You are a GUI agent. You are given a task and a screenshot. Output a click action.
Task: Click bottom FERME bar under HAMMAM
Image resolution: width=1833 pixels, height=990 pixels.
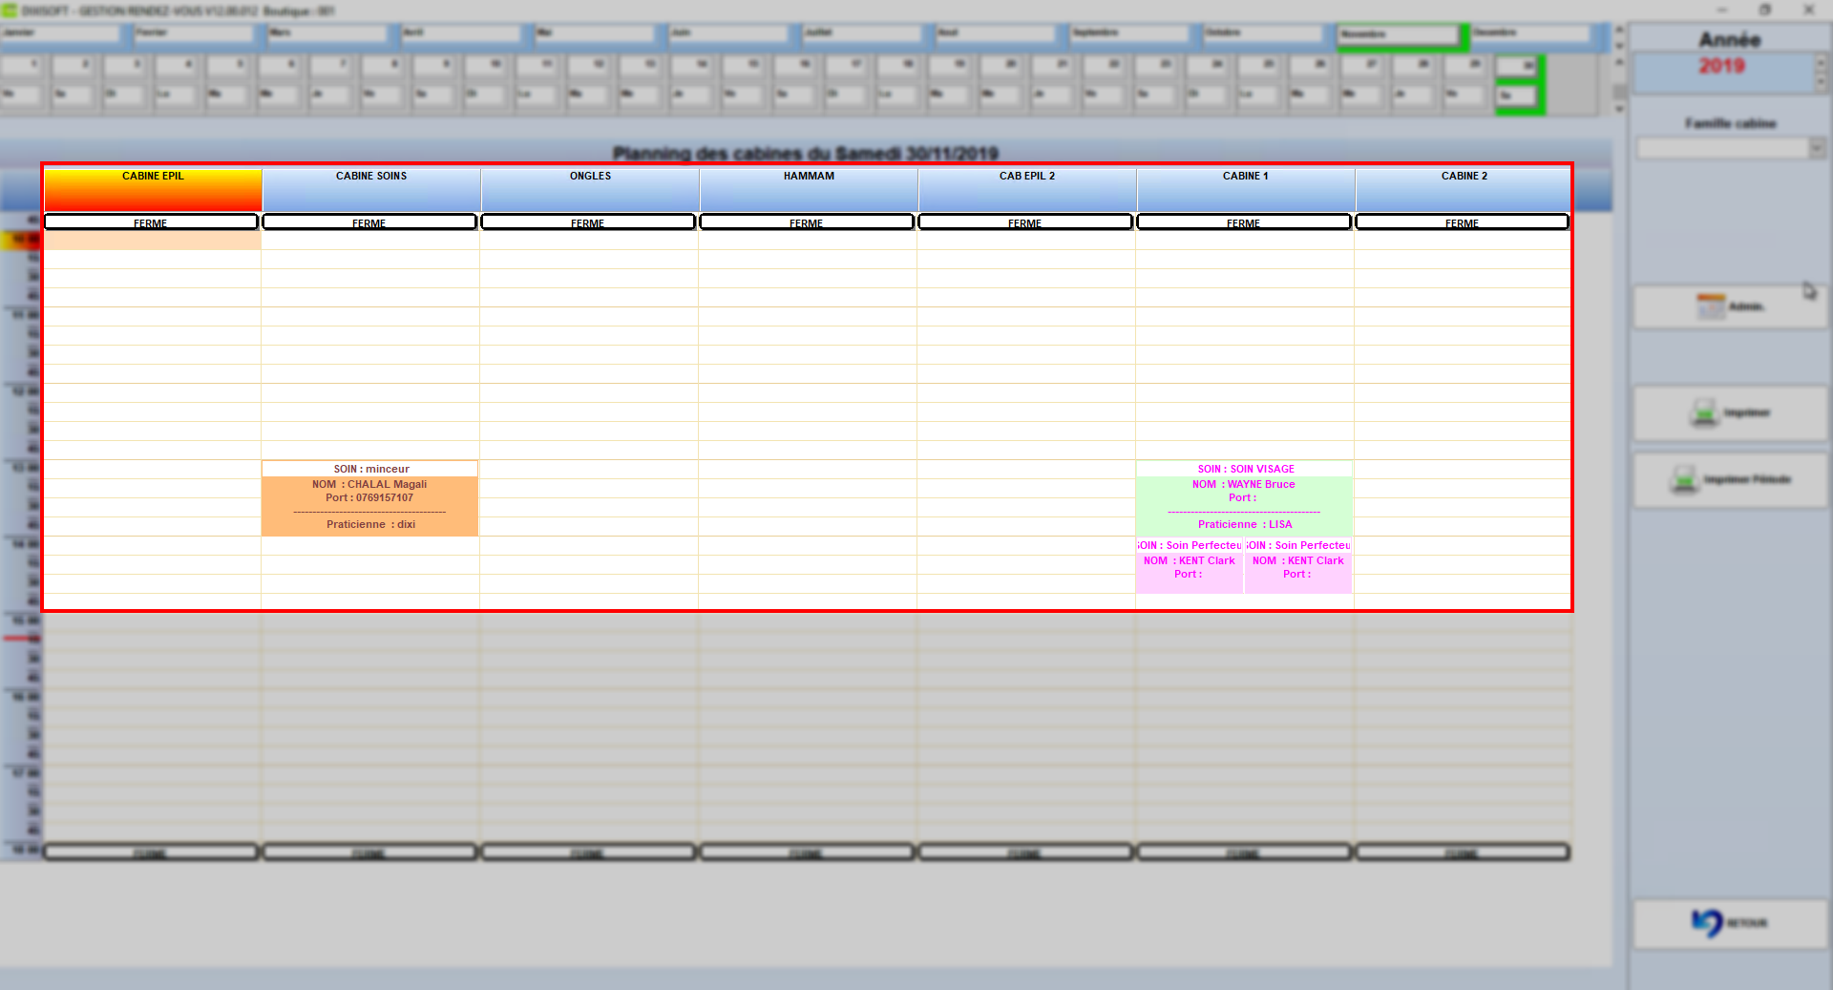point(807,852)
